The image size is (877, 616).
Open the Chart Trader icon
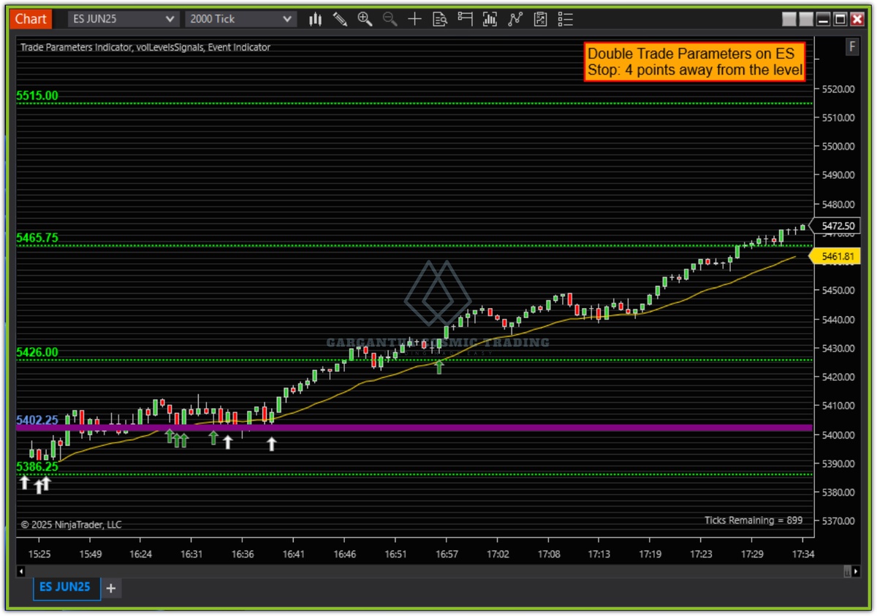pos(464,20)
